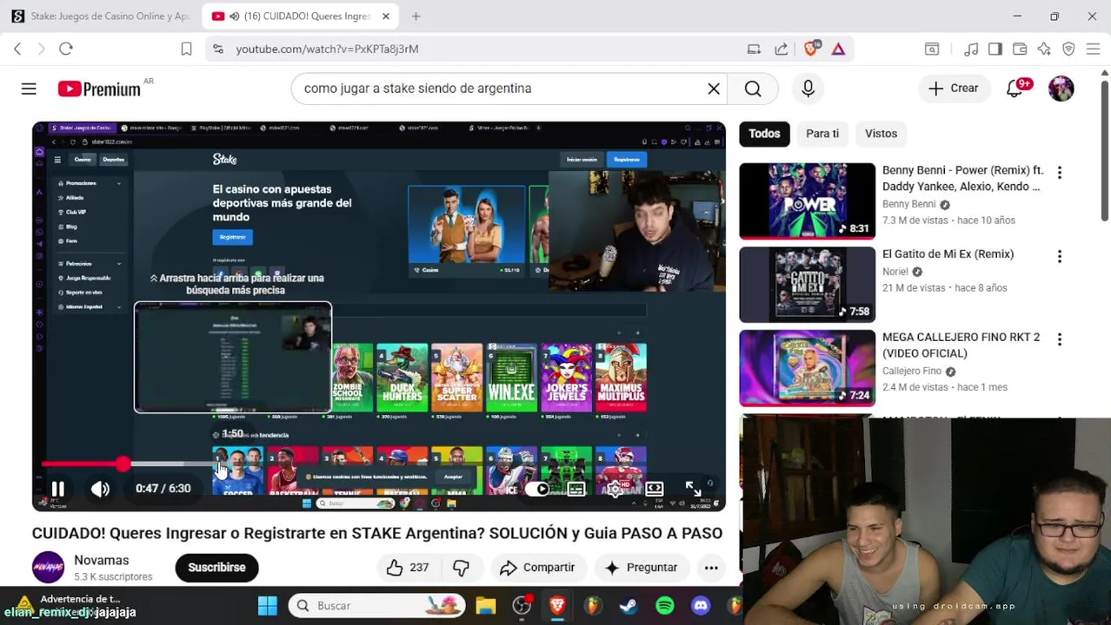Image resolution: width=1111 pixels, height=625 pixels.
Task: Open the Novamas channel avatar
Action: coord(48,568)
